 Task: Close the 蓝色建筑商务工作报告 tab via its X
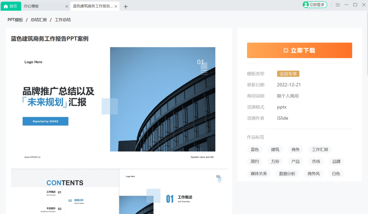115,6
